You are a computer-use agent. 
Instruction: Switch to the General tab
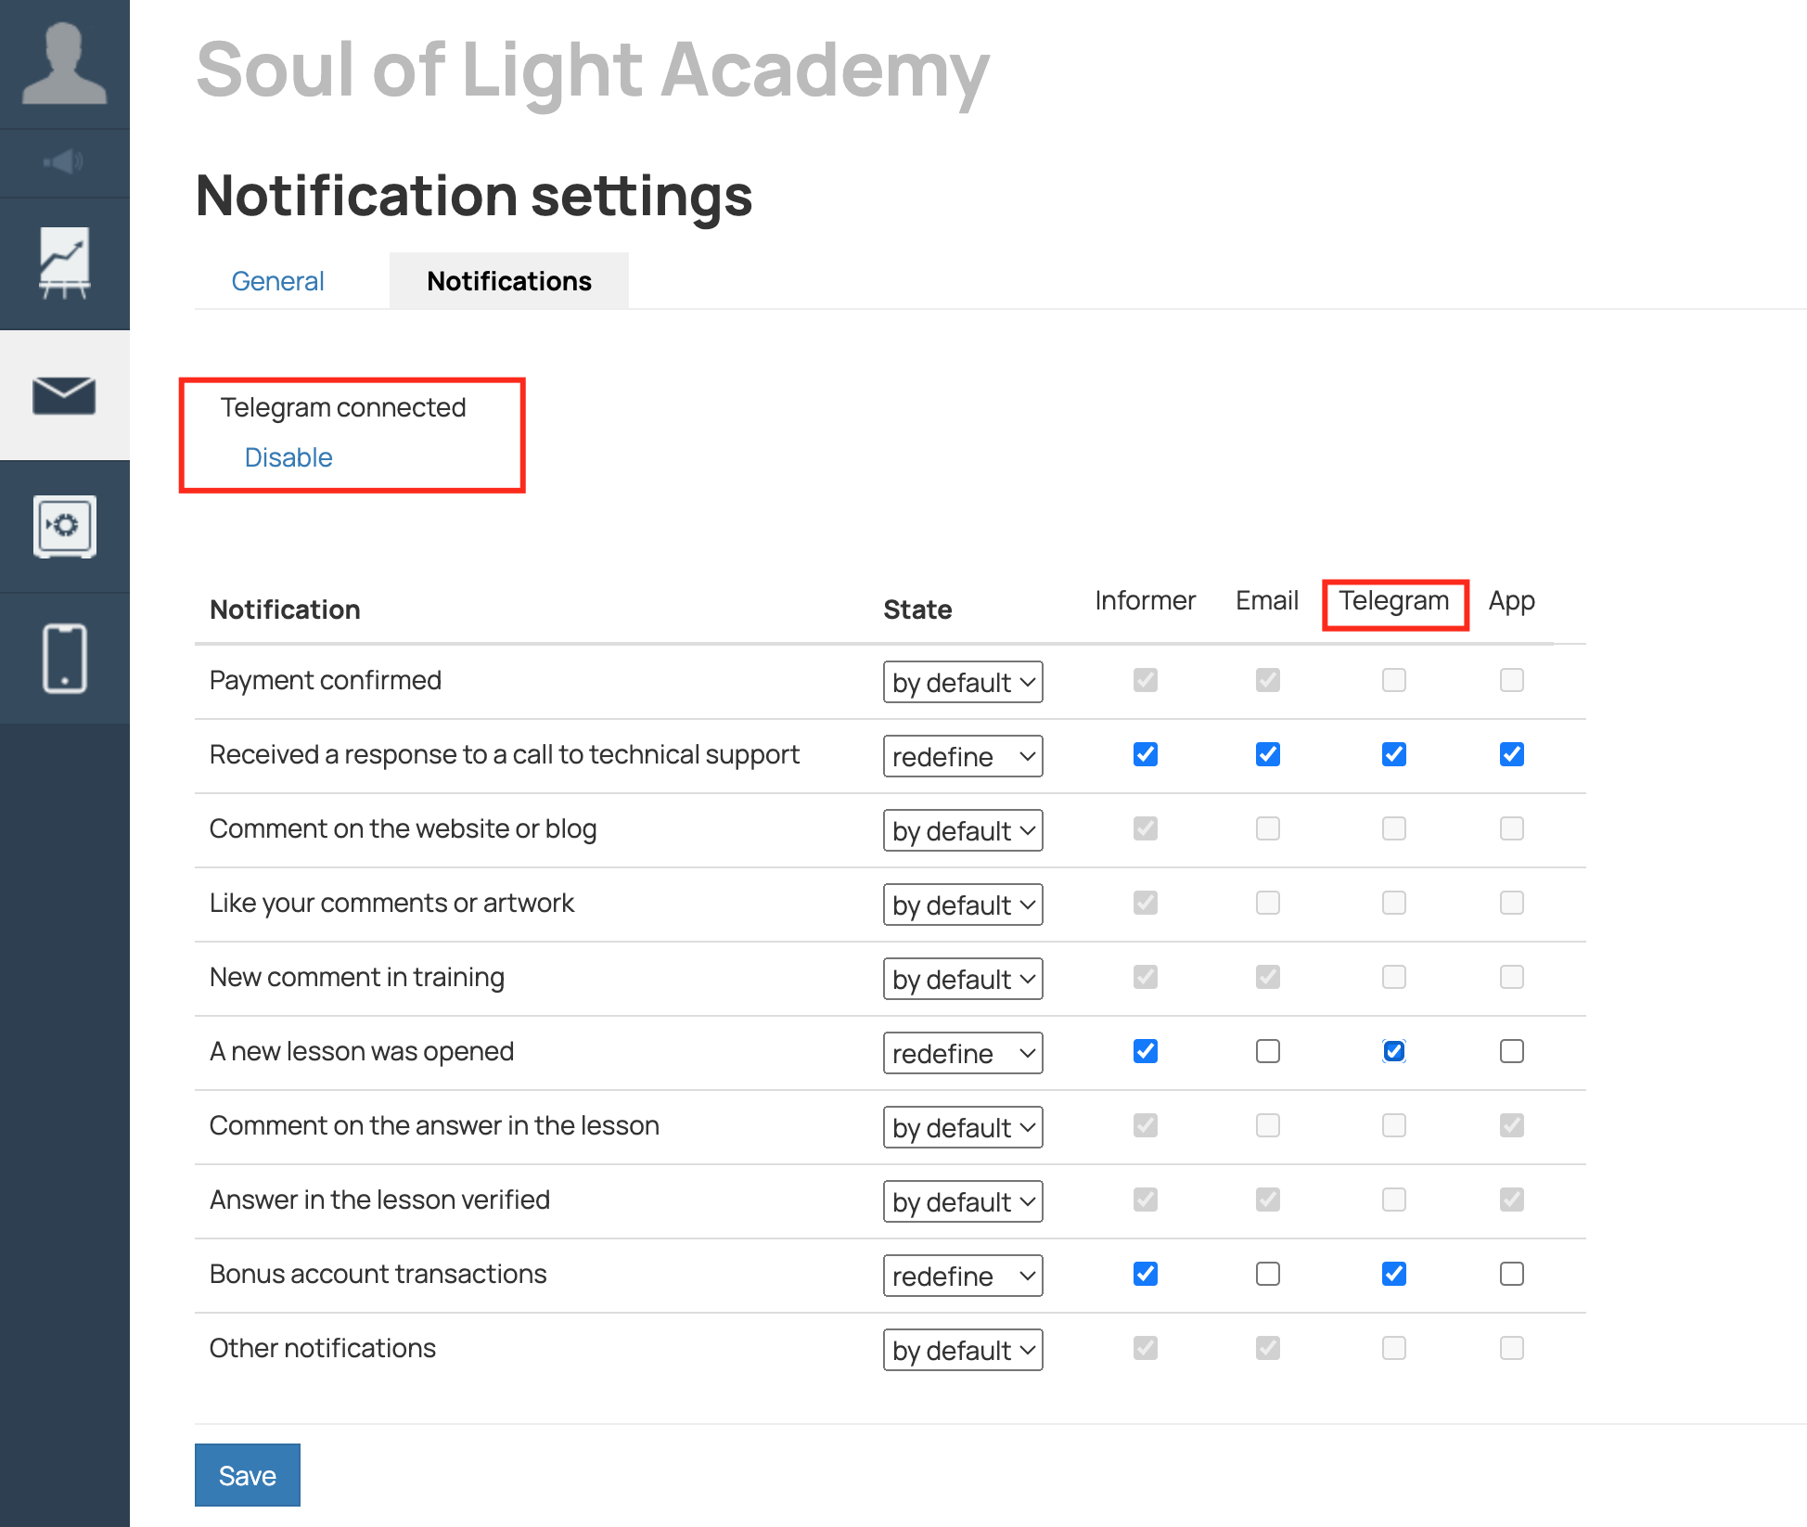pyautogui.click(x=277, y=281)
